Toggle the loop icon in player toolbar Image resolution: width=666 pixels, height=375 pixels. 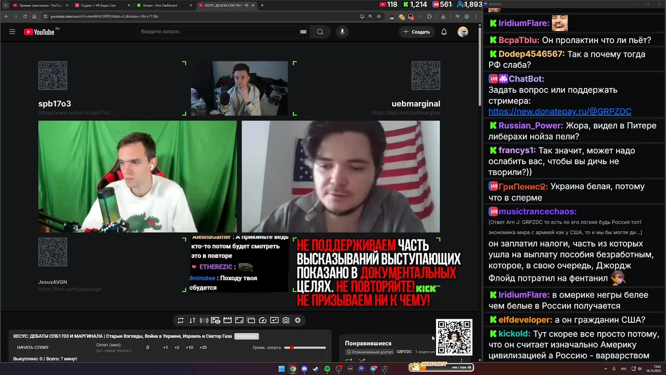(181, 320)
